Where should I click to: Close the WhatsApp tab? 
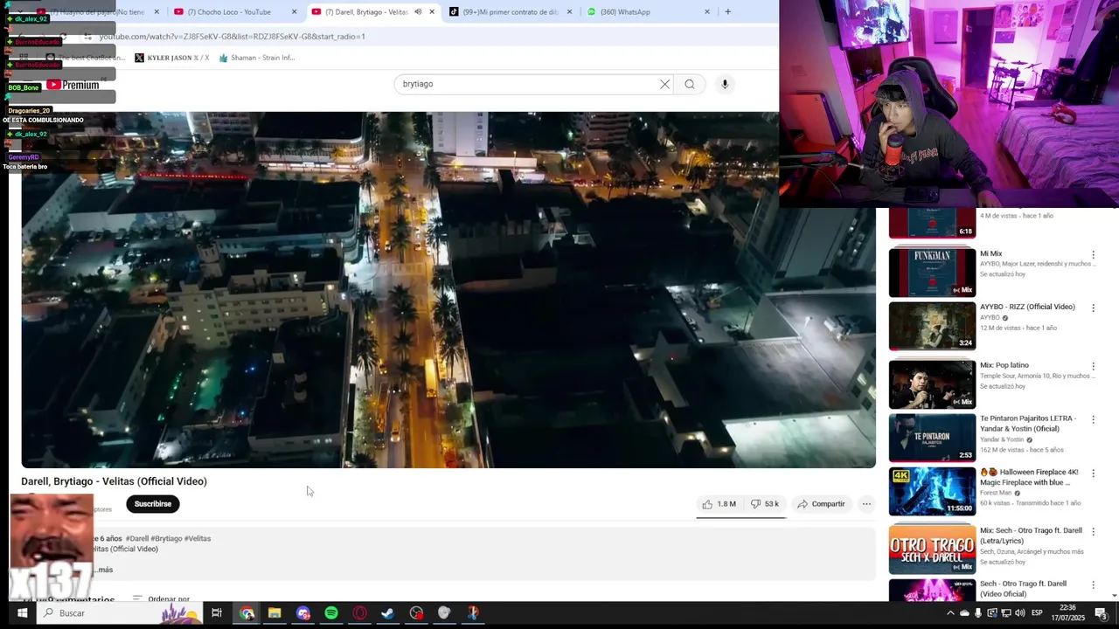[707, 12]
